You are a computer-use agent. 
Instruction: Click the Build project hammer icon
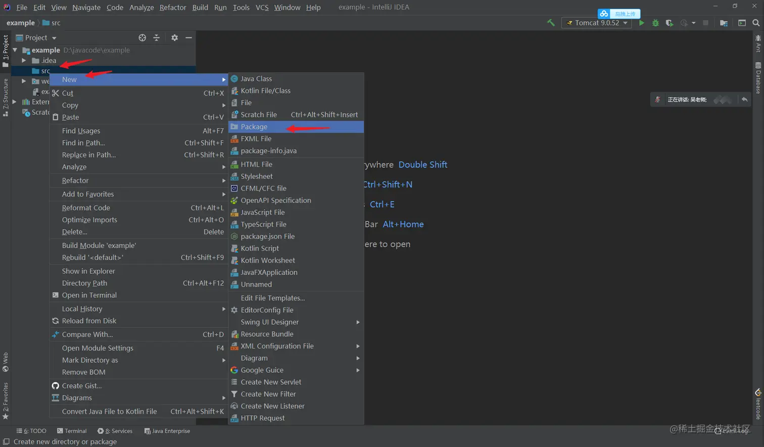551,23
